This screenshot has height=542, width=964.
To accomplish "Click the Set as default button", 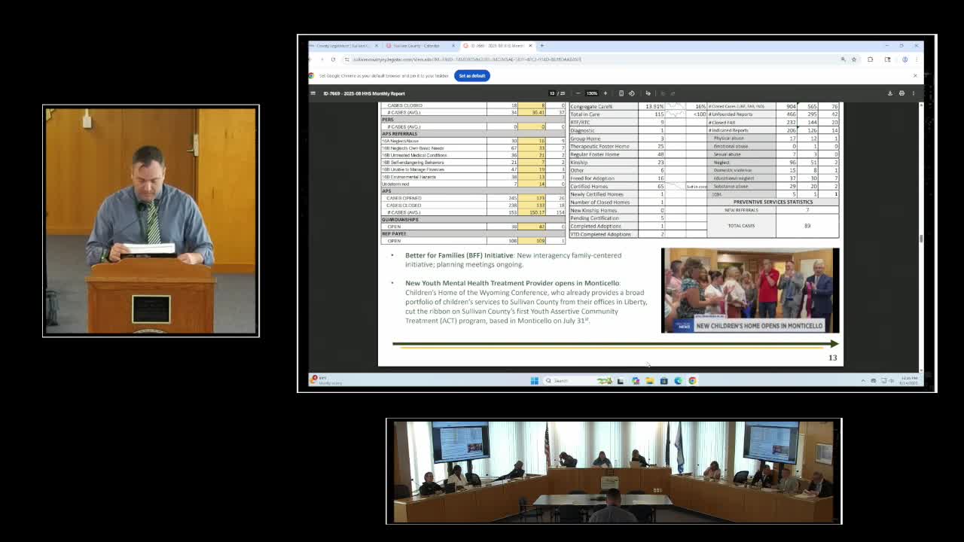I will click(x=471, y=75).
